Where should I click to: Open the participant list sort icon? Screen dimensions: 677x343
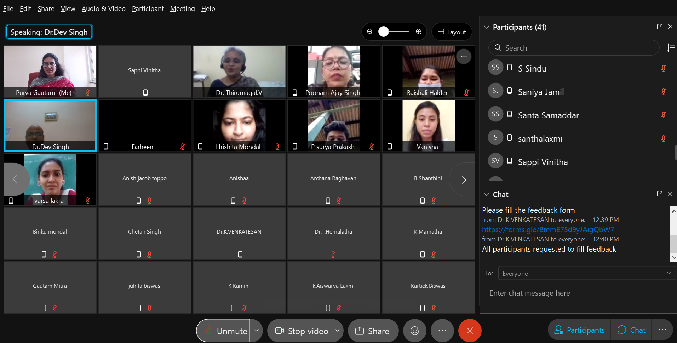coord(671,48)
